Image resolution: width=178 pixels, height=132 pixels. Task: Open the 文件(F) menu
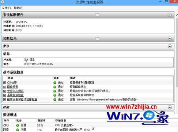pos(6,8)
